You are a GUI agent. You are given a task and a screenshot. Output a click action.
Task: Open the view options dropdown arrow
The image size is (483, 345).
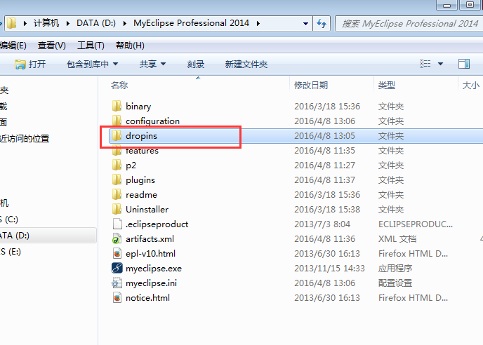[x=440, y=64]
